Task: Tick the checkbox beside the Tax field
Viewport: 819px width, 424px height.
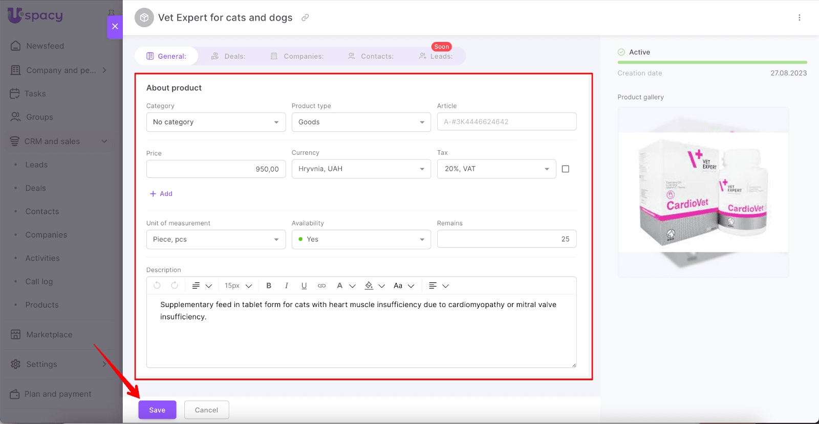Action: click(x=566, y=169)
